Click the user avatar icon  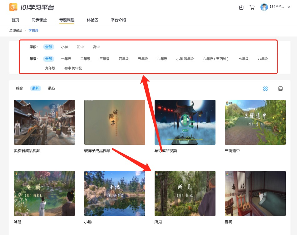point(264,7)
